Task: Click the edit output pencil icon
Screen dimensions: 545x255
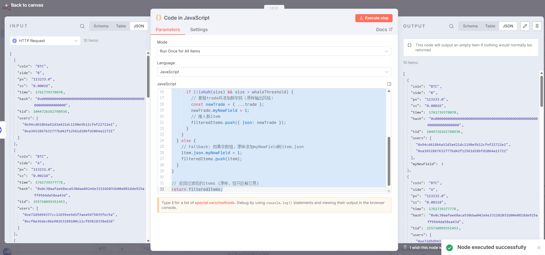Action: [x=525, y=26]
